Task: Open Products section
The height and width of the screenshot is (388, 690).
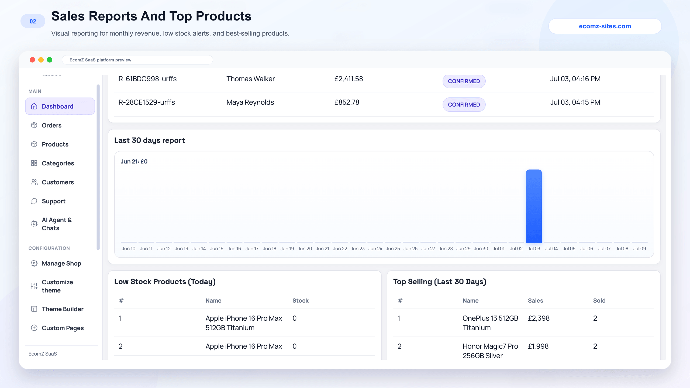Action: click(x=60, y=144)
